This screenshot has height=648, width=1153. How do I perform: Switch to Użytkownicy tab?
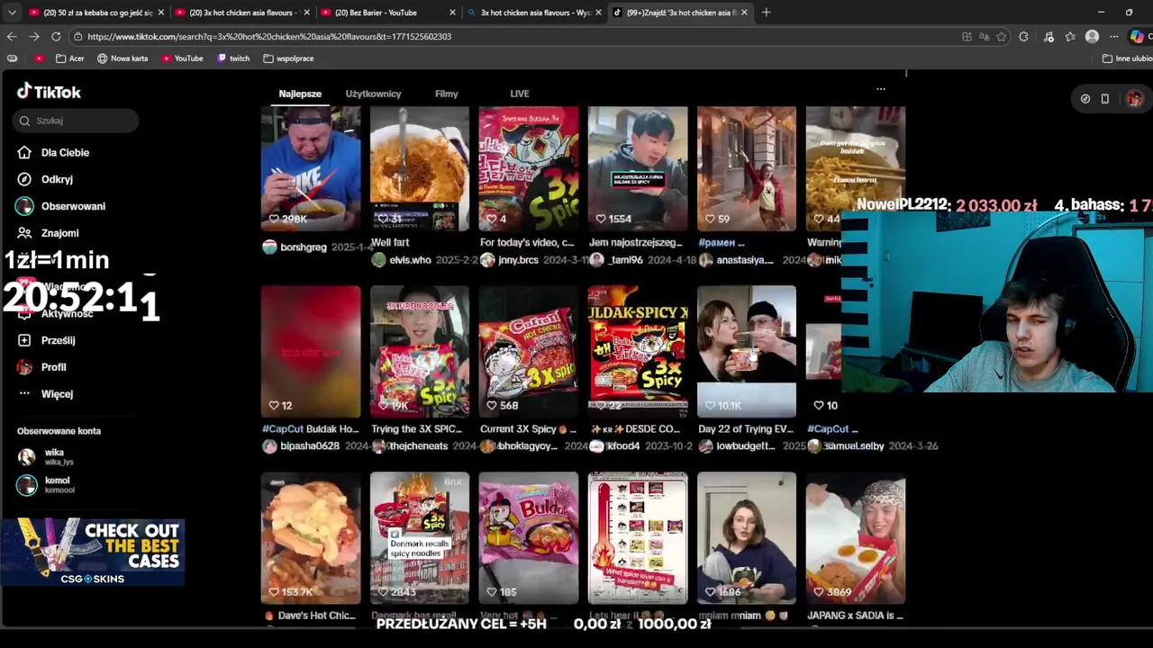(x=373, y=94)
